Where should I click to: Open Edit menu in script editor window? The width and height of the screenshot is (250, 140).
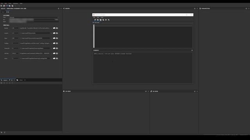pyautogui.click(x=98, y=17)
